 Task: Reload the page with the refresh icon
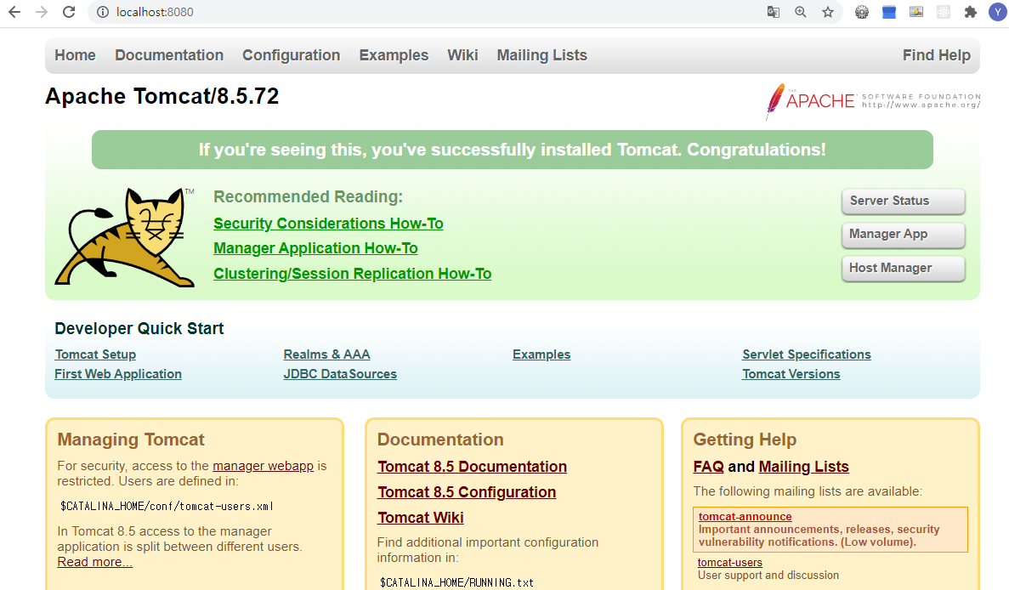tap(69, 12)
